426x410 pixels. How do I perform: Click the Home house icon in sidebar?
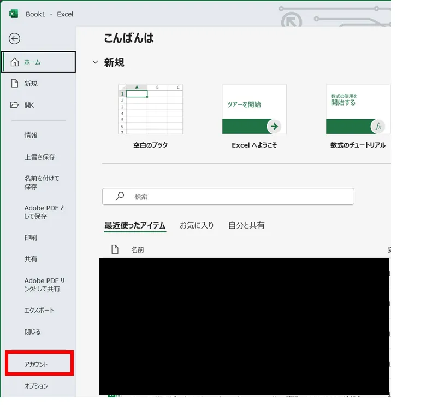click(x=15, y=62)
